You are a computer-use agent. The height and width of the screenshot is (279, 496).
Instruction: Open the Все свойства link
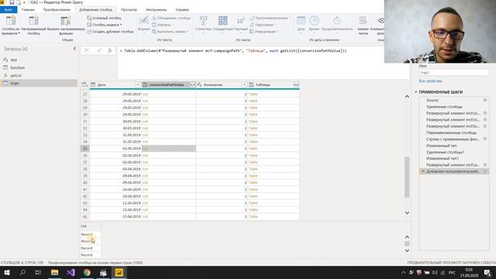tap(430, 81)
